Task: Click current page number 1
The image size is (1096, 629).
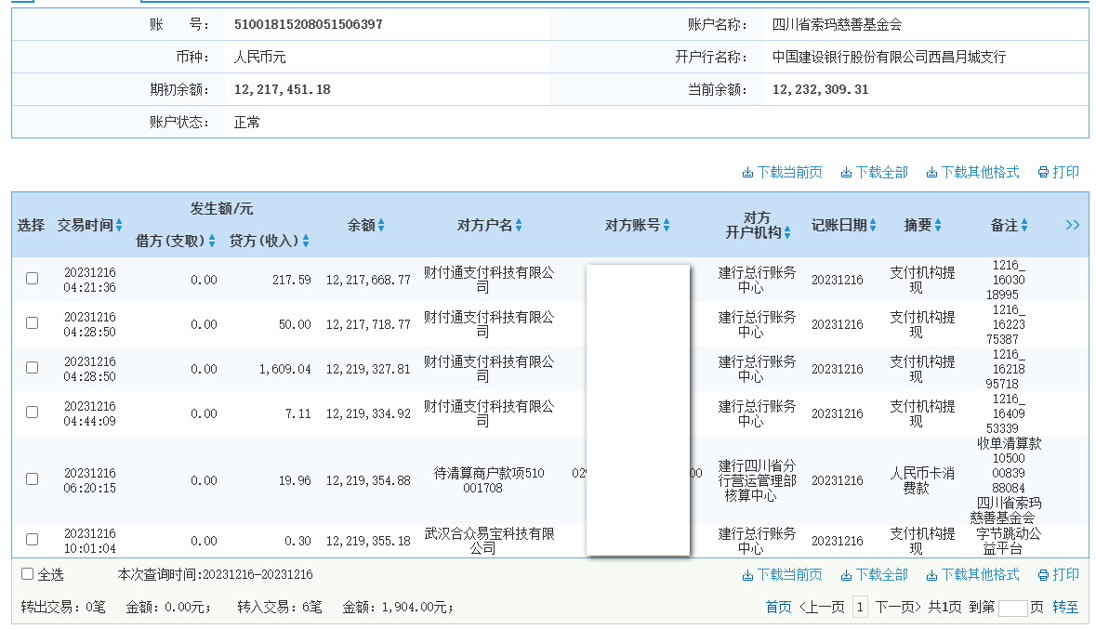Action: [860, 607]
